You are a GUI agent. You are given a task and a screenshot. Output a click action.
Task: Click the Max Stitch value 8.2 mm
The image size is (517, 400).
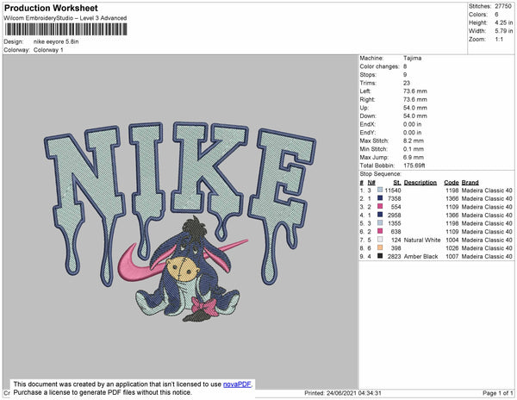pos(414,141)
